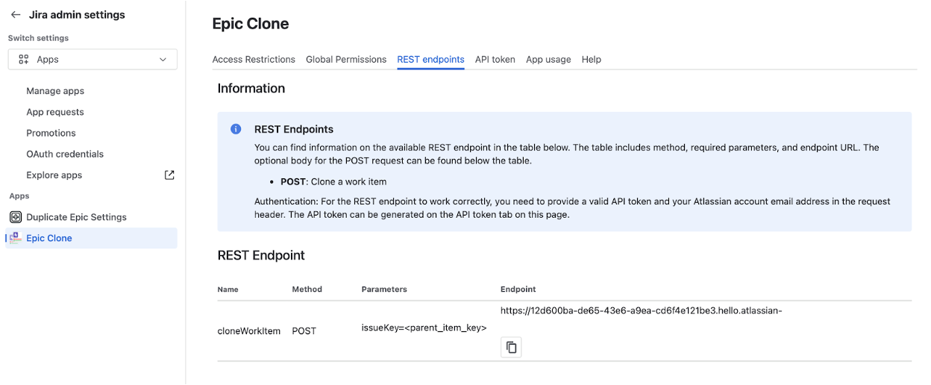Click external link icon next to Explore apps

[x=169, y=175]
